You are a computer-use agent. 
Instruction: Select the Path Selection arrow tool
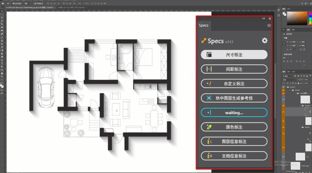pos(2,67)
